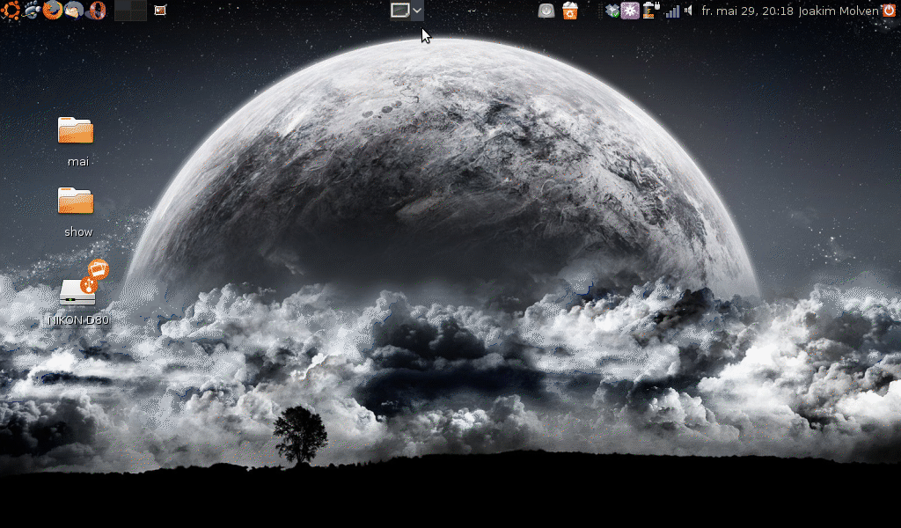Click the volume speaker icon

[689, 11]
